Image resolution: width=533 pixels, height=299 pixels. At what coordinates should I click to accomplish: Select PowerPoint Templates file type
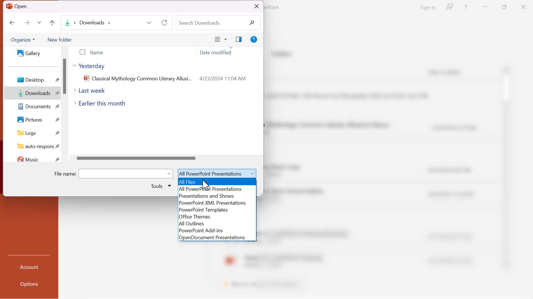pyautogui.click(x=203, y=210)
